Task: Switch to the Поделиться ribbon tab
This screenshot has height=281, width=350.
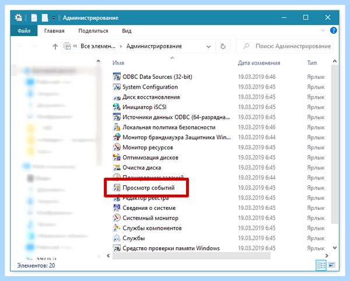Action: pos(93,31)
